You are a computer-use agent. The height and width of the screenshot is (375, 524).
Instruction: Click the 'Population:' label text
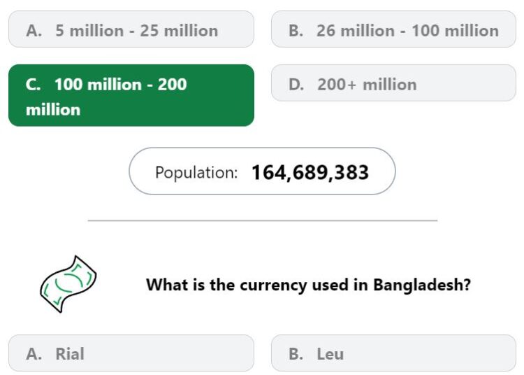[196, 173]
